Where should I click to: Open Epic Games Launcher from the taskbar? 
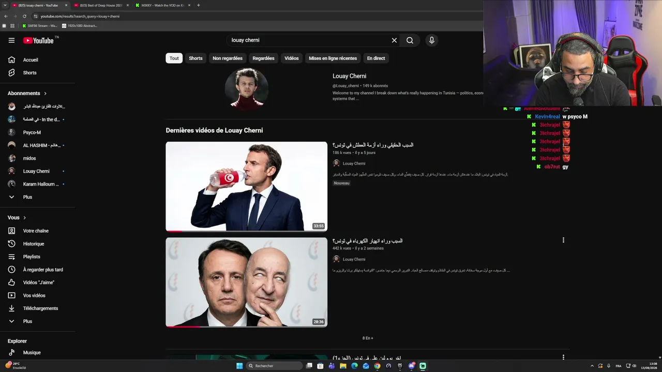pos(400,366)
